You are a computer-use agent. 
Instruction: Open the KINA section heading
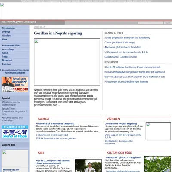(x=41, y=153)
